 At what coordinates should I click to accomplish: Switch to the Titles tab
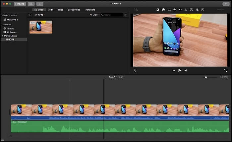pos(60,10)
